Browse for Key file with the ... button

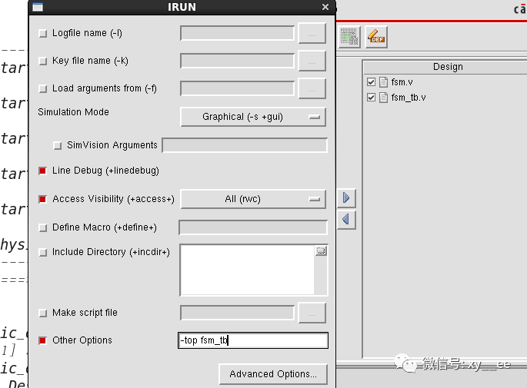click(312, 61)
